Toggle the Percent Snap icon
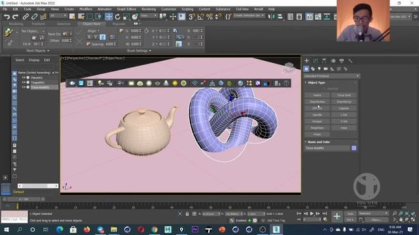 coord(209,17)
